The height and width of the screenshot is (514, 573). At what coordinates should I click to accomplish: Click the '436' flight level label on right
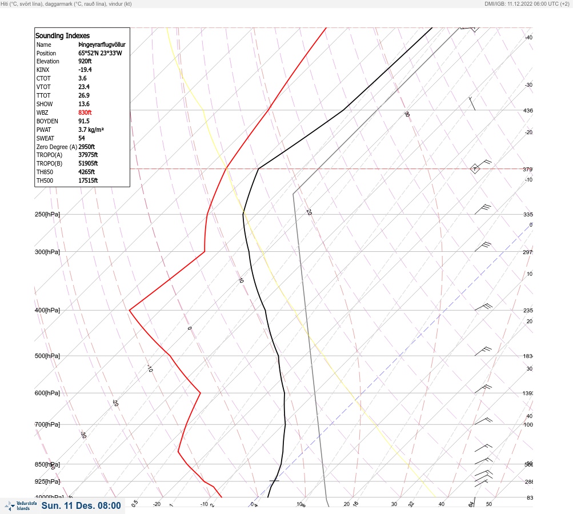[x=528, y=110]
